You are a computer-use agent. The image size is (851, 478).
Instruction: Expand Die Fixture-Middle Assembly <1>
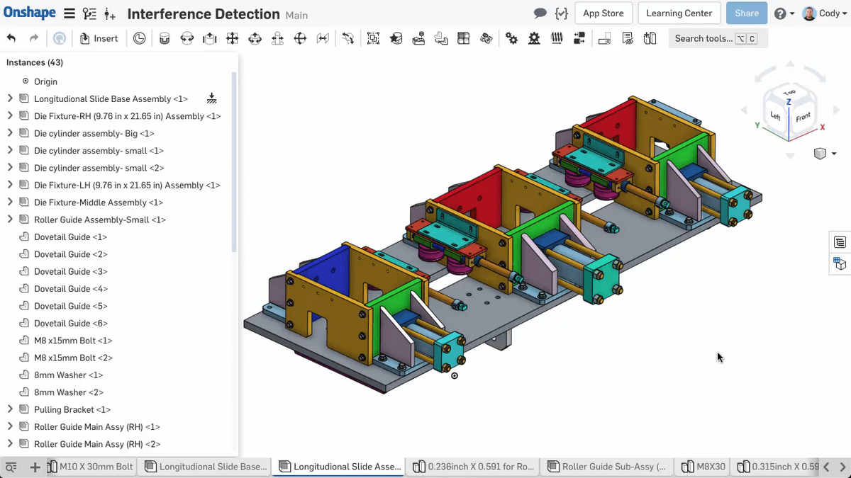[x=10, y=202]
